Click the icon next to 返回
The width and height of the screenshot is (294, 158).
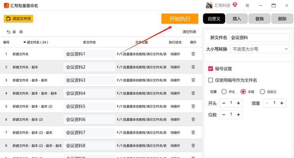tap(21, 32)
